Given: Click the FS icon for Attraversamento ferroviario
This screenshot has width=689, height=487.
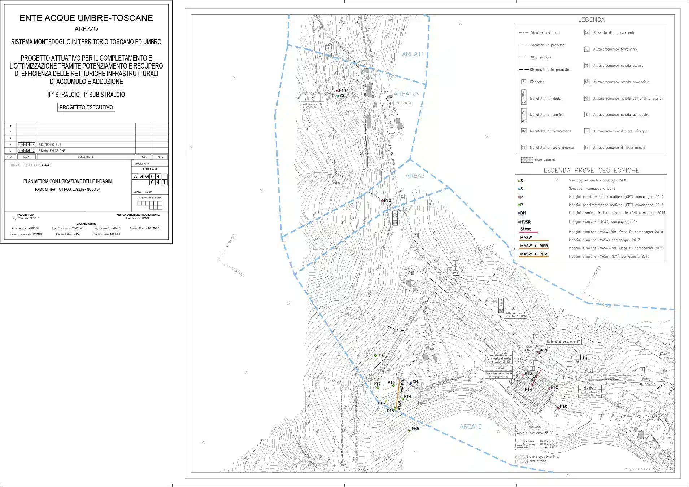Looking at the screenshot, I should (587, 49).
